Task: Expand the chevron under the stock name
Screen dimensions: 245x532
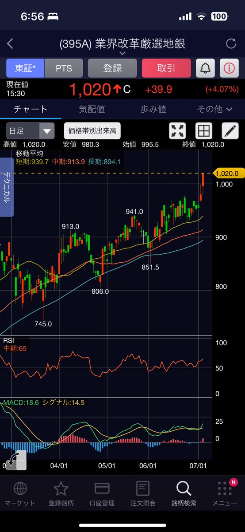Action: [x=122, y=53]
